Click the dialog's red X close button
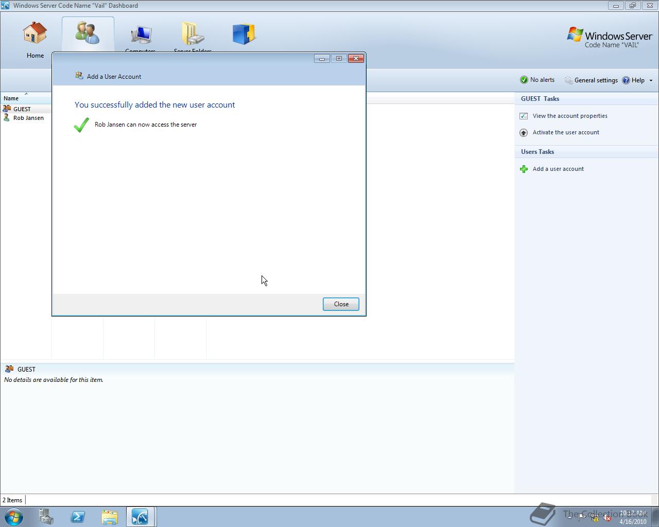Screen dimensions: 659x527 pyautogui.click(x=356, y=59)
